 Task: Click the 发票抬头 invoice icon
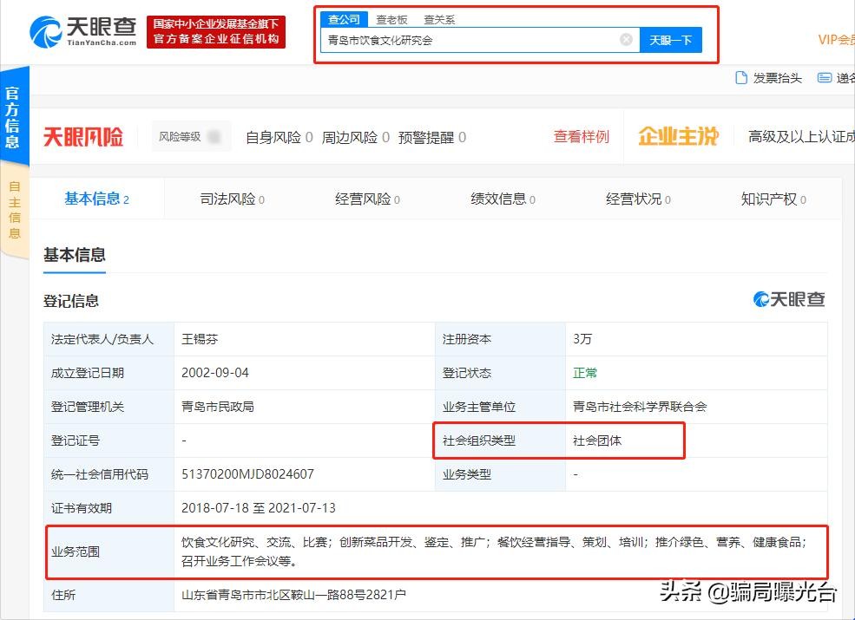tap(741, 78)
